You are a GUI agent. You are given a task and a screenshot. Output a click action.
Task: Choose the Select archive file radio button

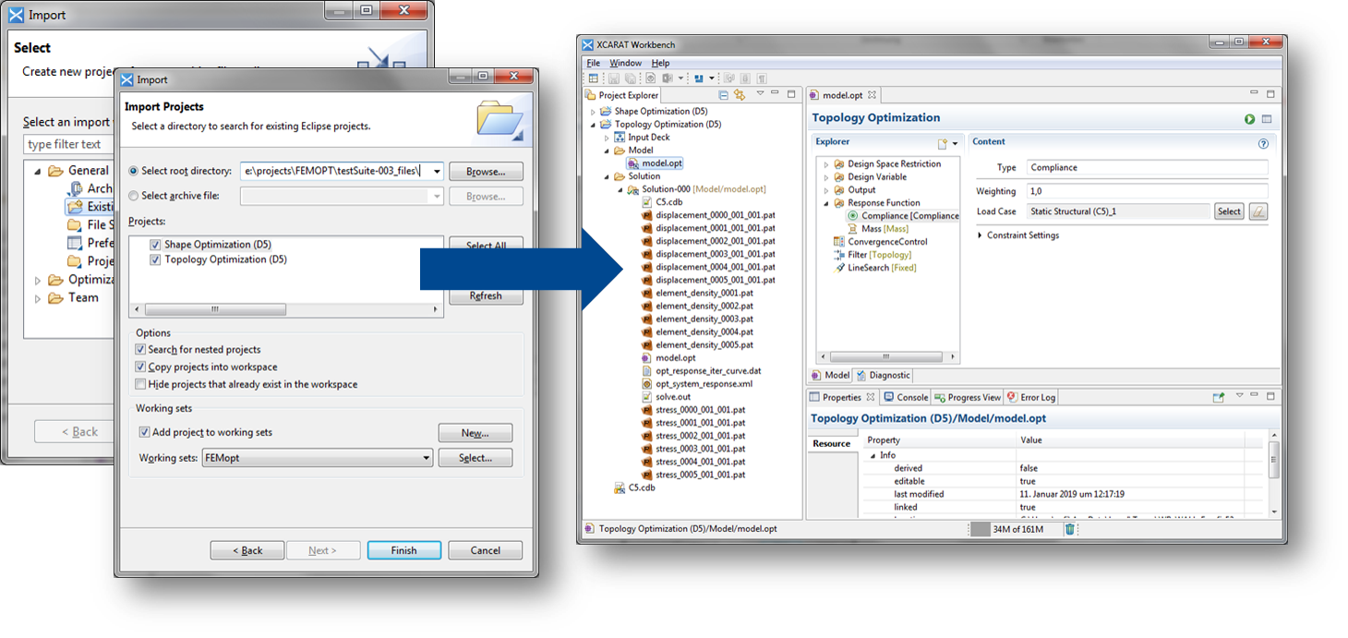(135, 196)
